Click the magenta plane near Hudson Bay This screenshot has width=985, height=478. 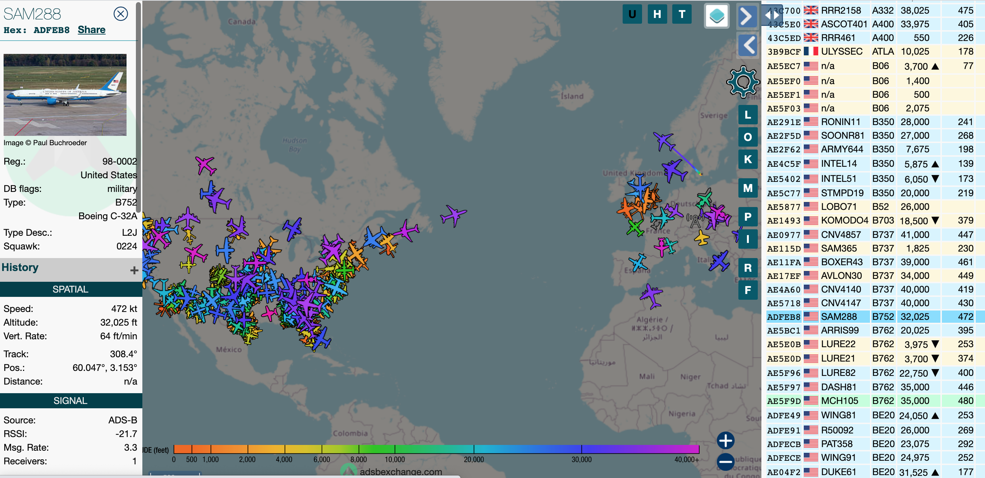[x=206, y=166]
